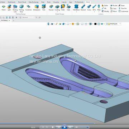
Task: Expand the MoldBase dropdown arrow
Action: point(76,12)
